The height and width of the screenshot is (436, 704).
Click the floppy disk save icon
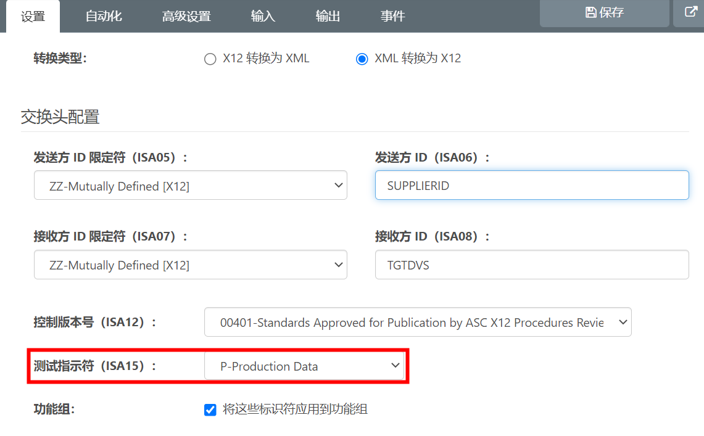[x=591, y=12]
